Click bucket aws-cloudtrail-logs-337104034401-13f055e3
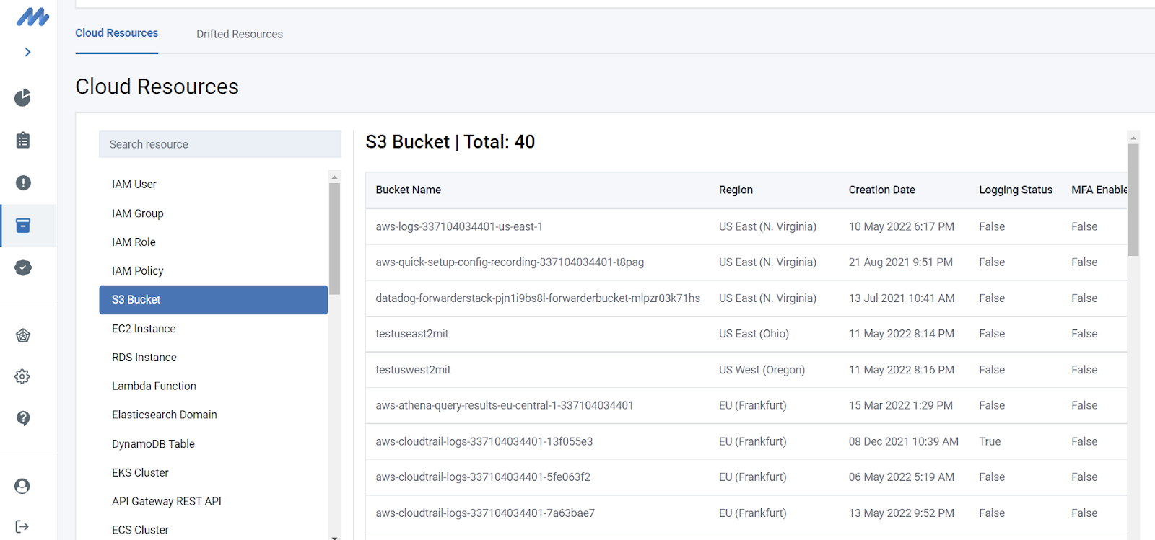The width and height of the screenshot is (1155, 540). pyautogui.click(x=484, y=441)
